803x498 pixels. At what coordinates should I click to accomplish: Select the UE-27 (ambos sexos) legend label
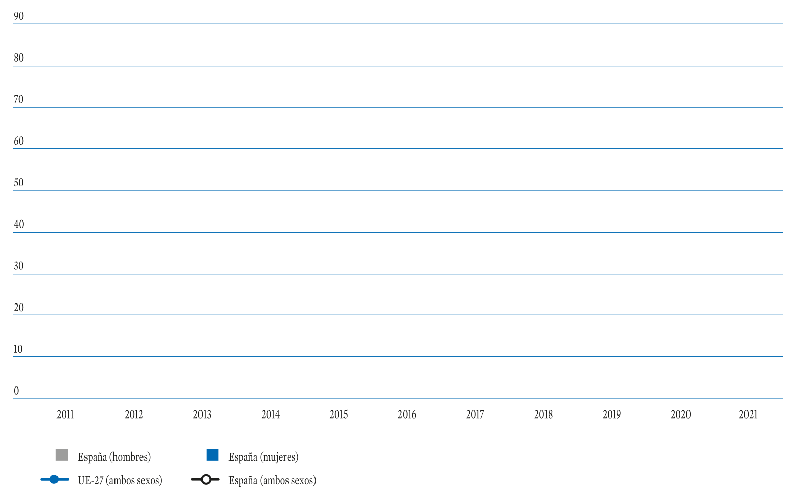point(120,480)
